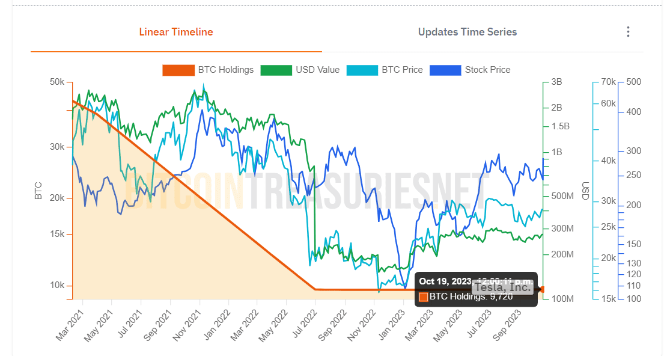The image size is (667, 356).
Task: Click the orange endpoint marker on the chart
Action: 541,289
